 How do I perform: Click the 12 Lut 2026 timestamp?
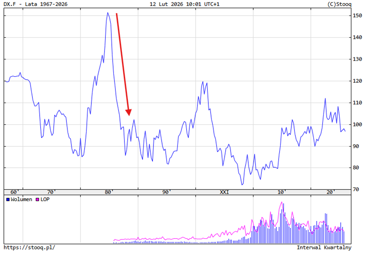click(x=182, y=4)
